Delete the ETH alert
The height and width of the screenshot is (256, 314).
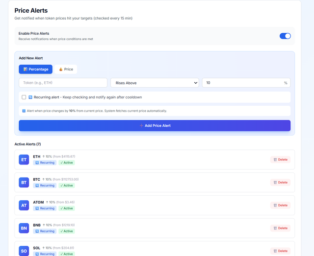pyautogui.click(x=280, y=160)
